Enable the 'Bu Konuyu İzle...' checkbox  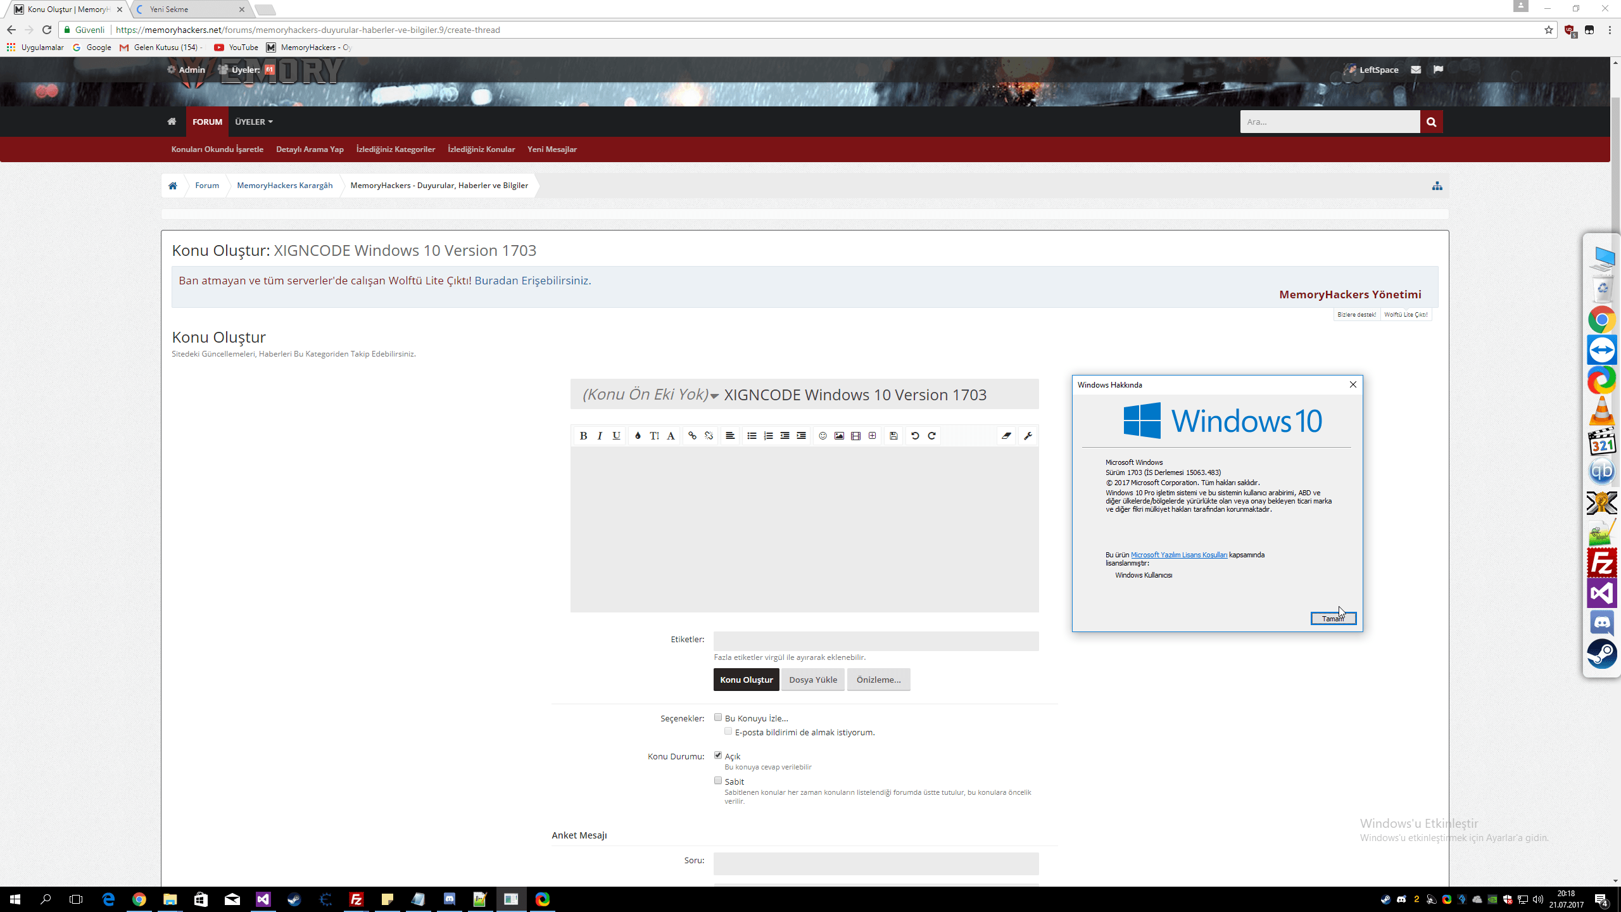coord(718,718)
